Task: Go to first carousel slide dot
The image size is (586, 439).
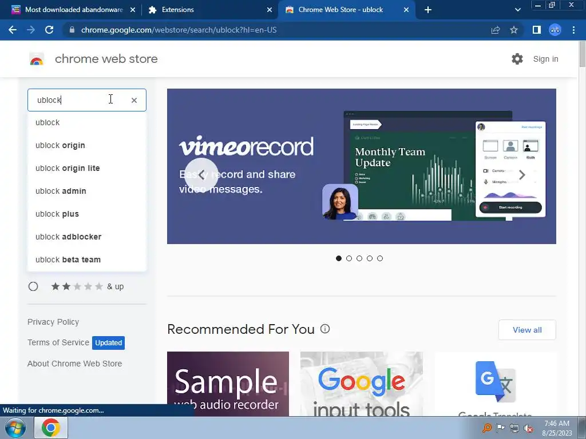Action: click(339, 258)
